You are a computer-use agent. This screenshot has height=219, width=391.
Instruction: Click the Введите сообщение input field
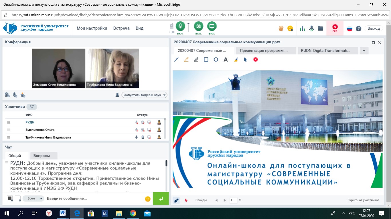point(94,198)
